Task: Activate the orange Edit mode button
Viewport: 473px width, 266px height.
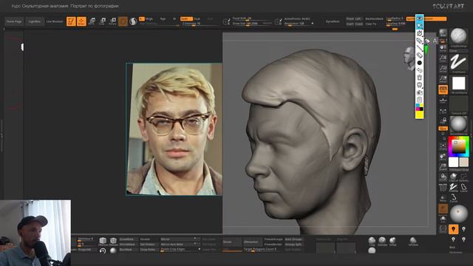Action: pos(71,21)
